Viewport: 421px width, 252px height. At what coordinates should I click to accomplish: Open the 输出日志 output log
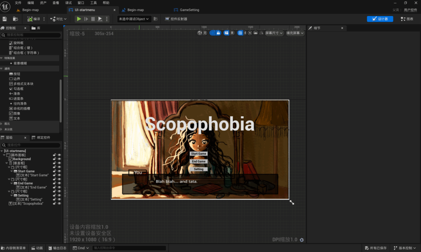[57, 248]
